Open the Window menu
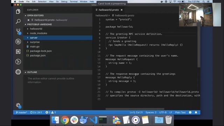The width and height of the screenshot is (224, 126). 84,1
